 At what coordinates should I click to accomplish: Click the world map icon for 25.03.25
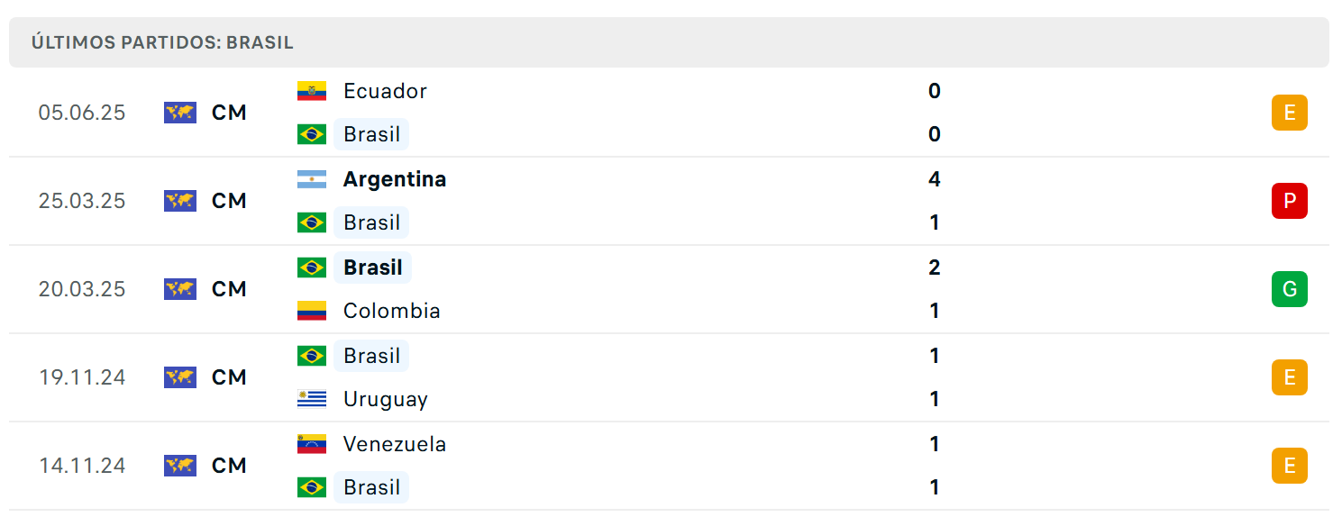[180, 201]
